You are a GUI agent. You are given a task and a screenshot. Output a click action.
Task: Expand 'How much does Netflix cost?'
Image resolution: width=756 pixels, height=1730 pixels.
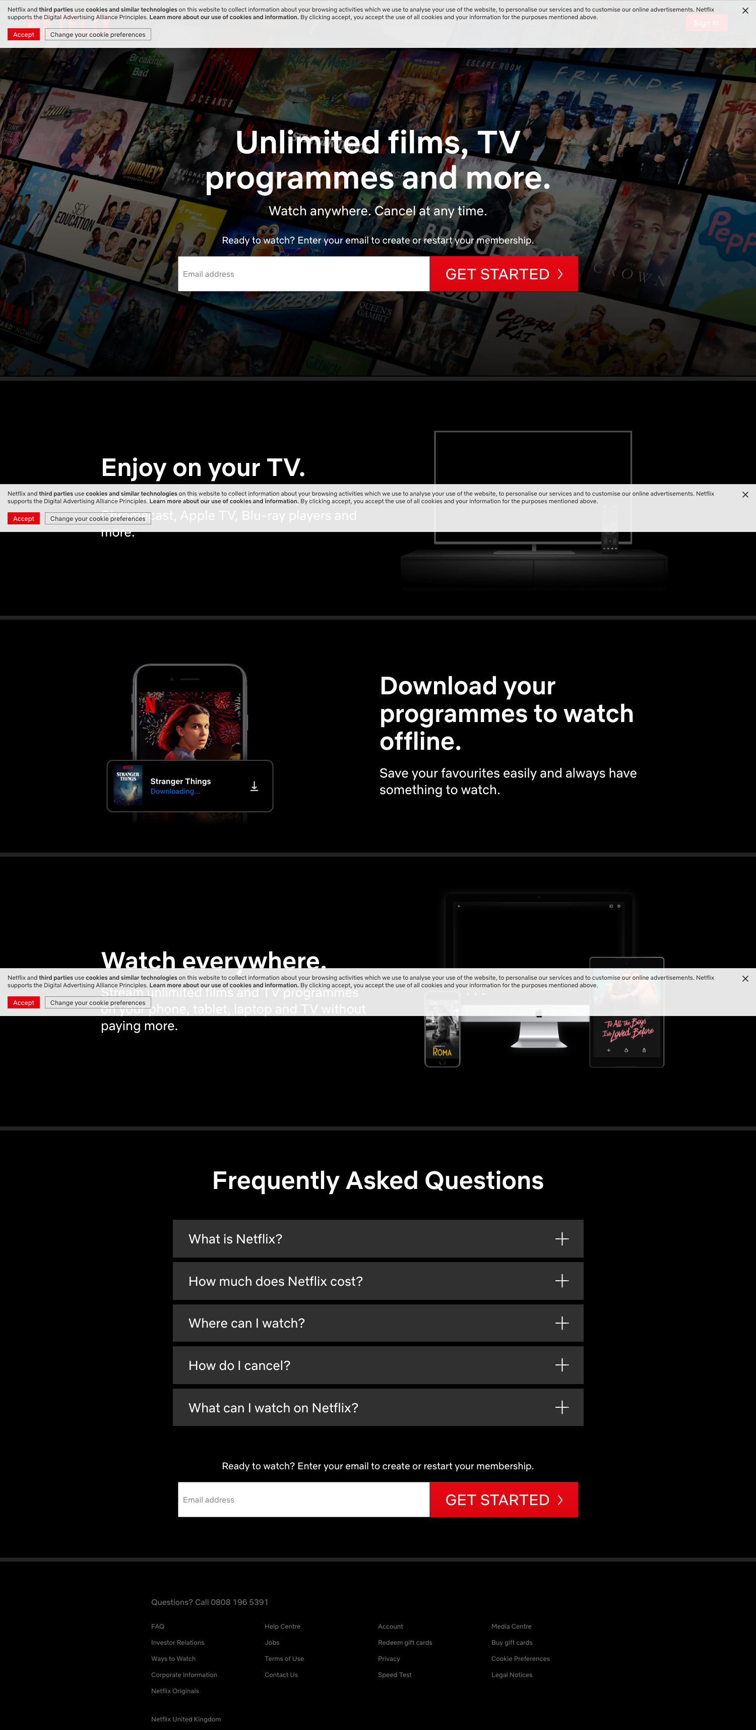(x=378, y=1281)
